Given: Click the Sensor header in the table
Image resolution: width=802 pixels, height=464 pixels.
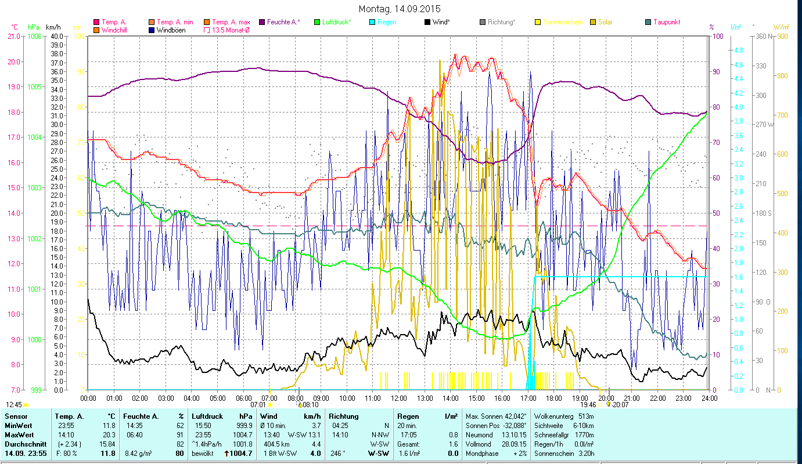Looking at the screenshot, I should pos(16,416).
